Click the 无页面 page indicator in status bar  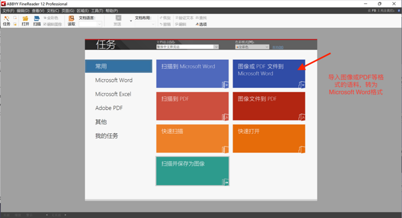tap(56, 215)
